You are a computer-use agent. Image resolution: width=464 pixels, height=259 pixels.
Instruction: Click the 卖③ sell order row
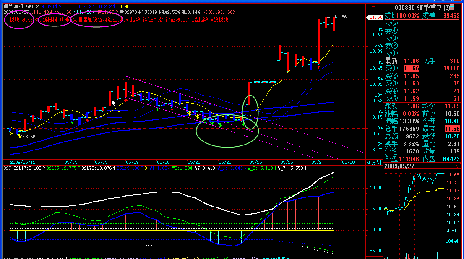422,38
